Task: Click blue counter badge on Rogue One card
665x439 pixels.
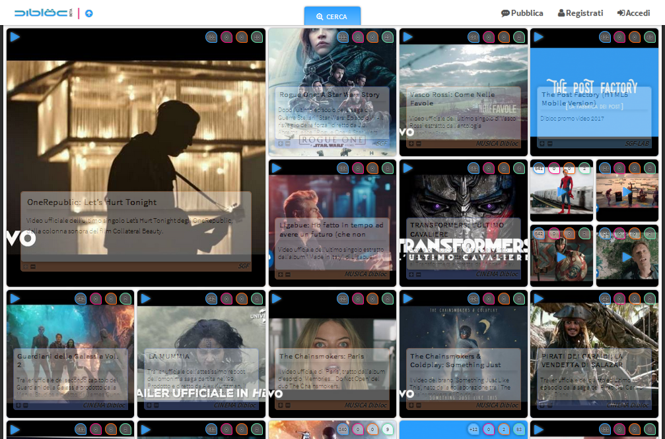Action: coord(343,38)
